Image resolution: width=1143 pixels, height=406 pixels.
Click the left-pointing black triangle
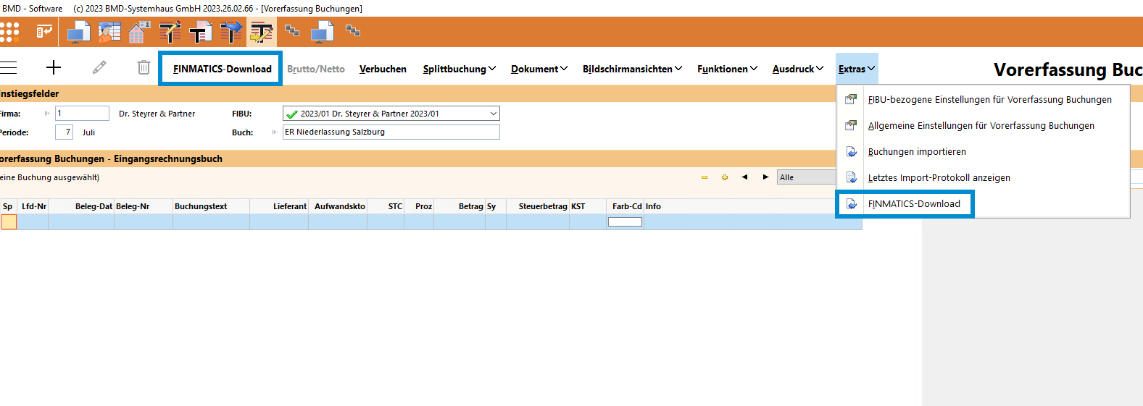(744, 177)
